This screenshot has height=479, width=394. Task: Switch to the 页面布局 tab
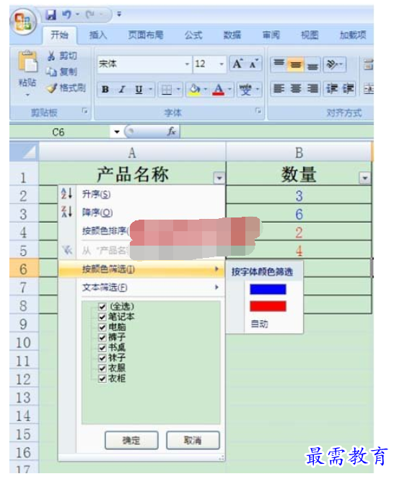[146, 35]
